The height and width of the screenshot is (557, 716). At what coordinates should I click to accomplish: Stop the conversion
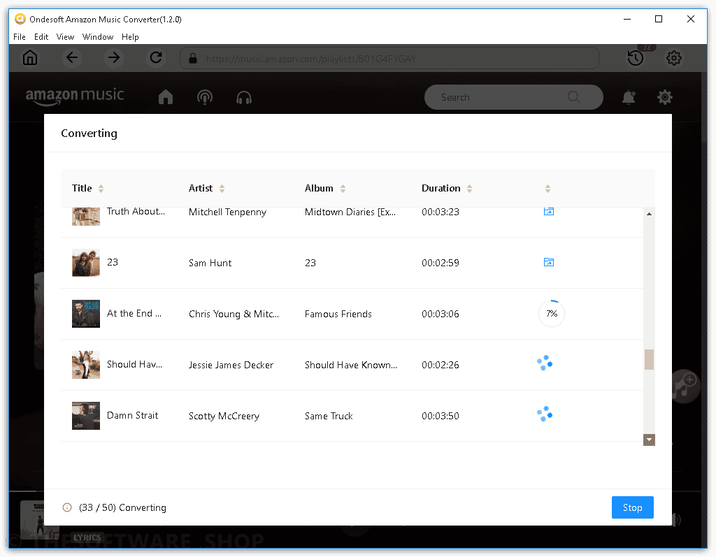tap(632, 507)
